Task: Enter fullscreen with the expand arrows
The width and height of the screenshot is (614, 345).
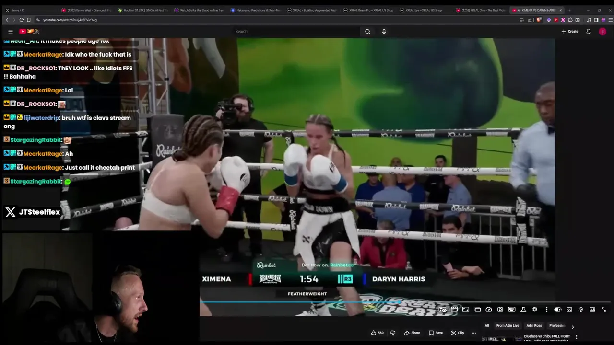Action: (604, 310)
